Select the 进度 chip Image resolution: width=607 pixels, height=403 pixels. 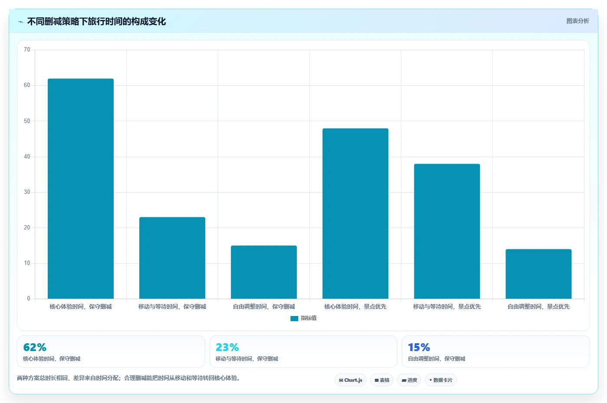[x=409, y=380]
